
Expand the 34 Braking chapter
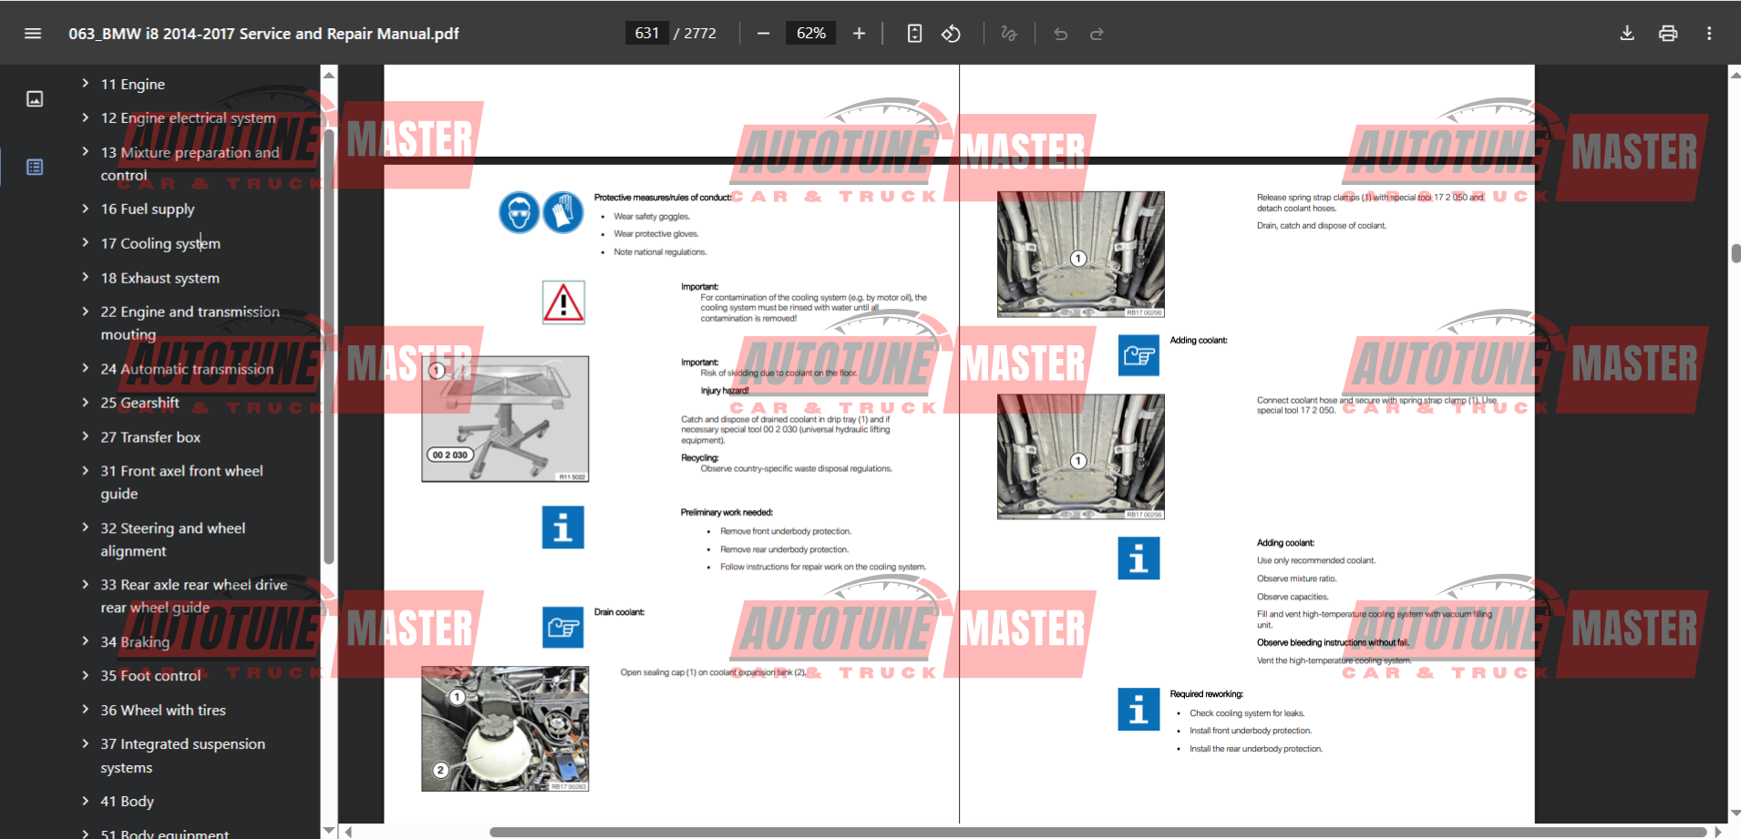pyautogui.click(x=85, y=641)
